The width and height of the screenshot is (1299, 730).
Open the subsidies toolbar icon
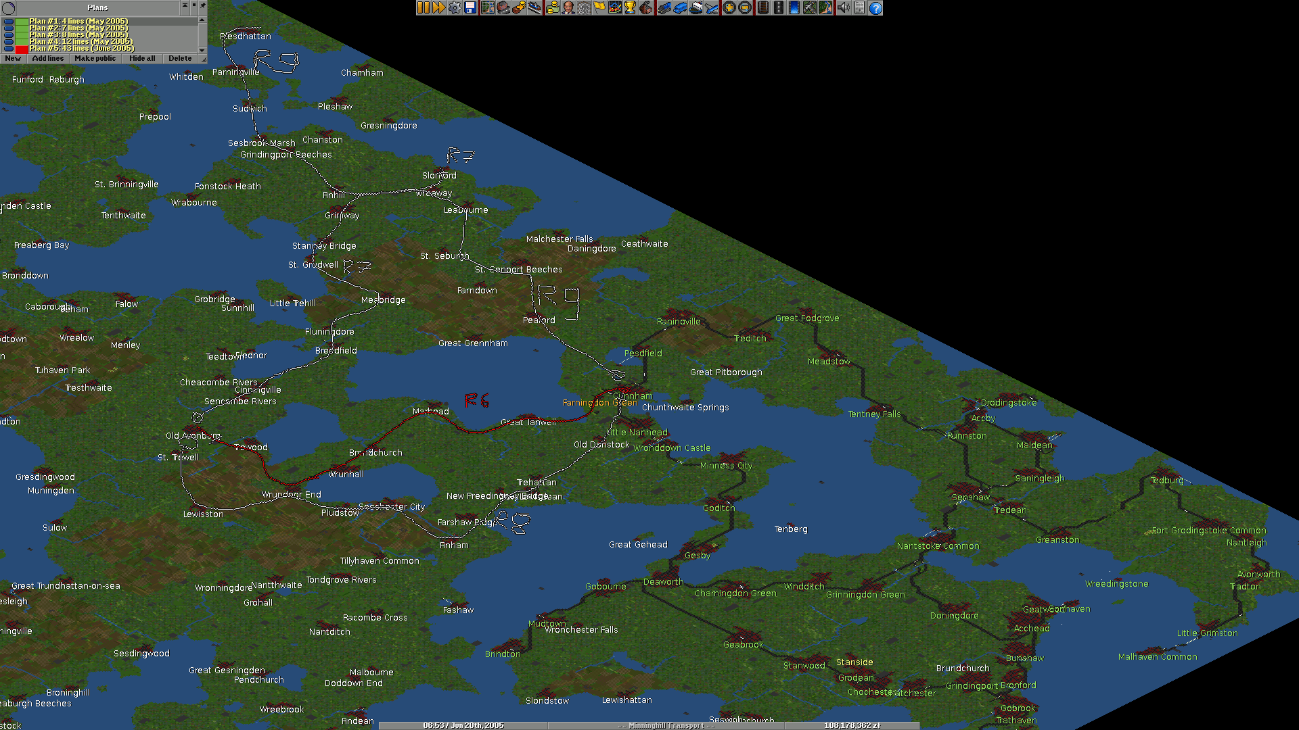point(519,8)
